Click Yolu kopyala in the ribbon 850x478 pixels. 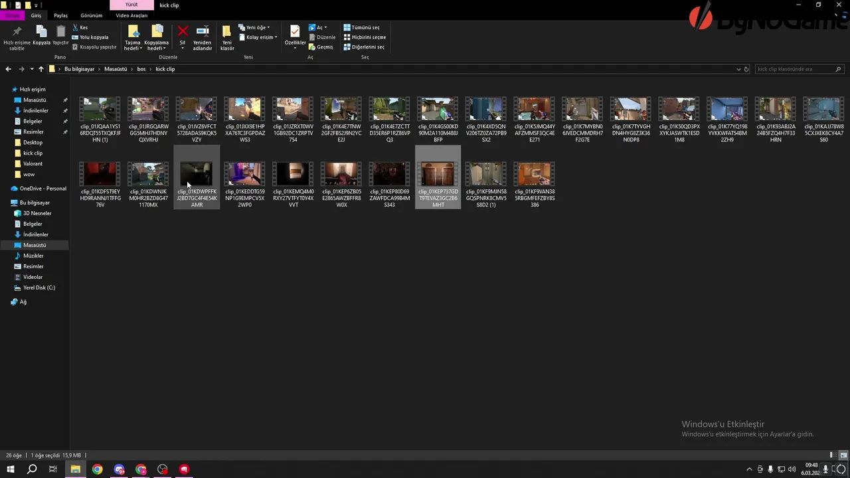(x=90, y=37)
